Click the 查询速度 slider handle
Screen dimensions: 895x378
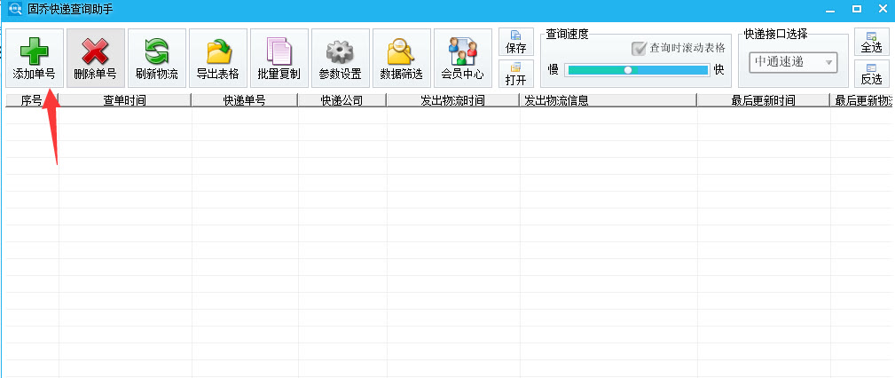pyautogui.click(x=628, y=70)
